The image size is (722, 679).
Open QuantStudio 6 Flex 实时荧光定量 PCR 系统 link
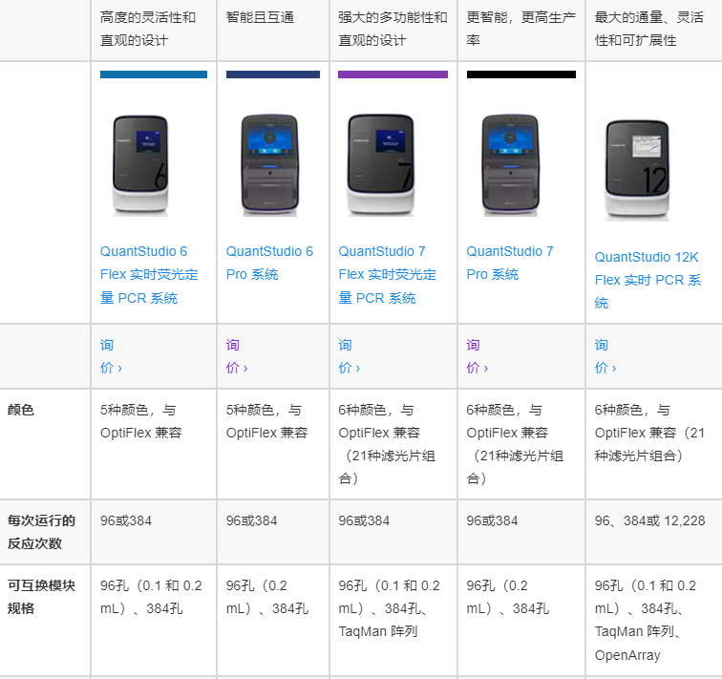coord(149,274)
